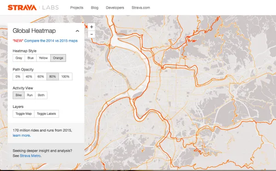Viewport: 276px width, 171px height.
Task: Zoom out with the minus button
Action: tap(92, 34)
